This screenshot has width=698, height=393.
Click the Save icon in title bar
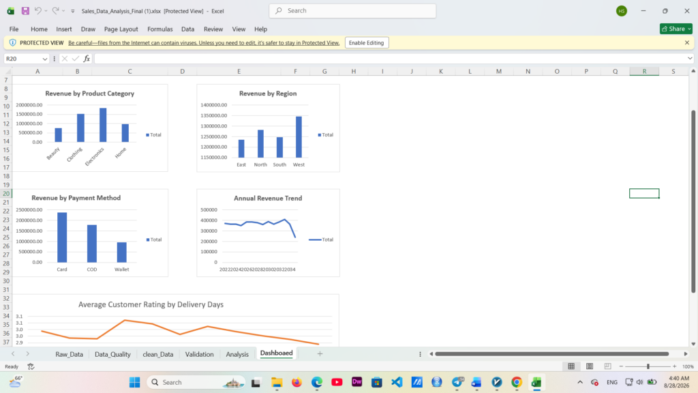coord(25,11)
